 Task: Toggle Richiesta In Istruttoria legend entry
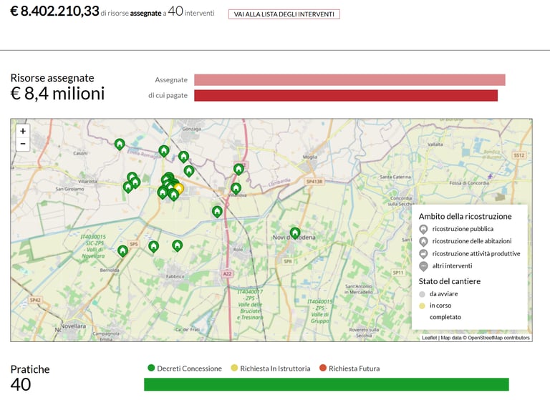click(x=271, y=368)
